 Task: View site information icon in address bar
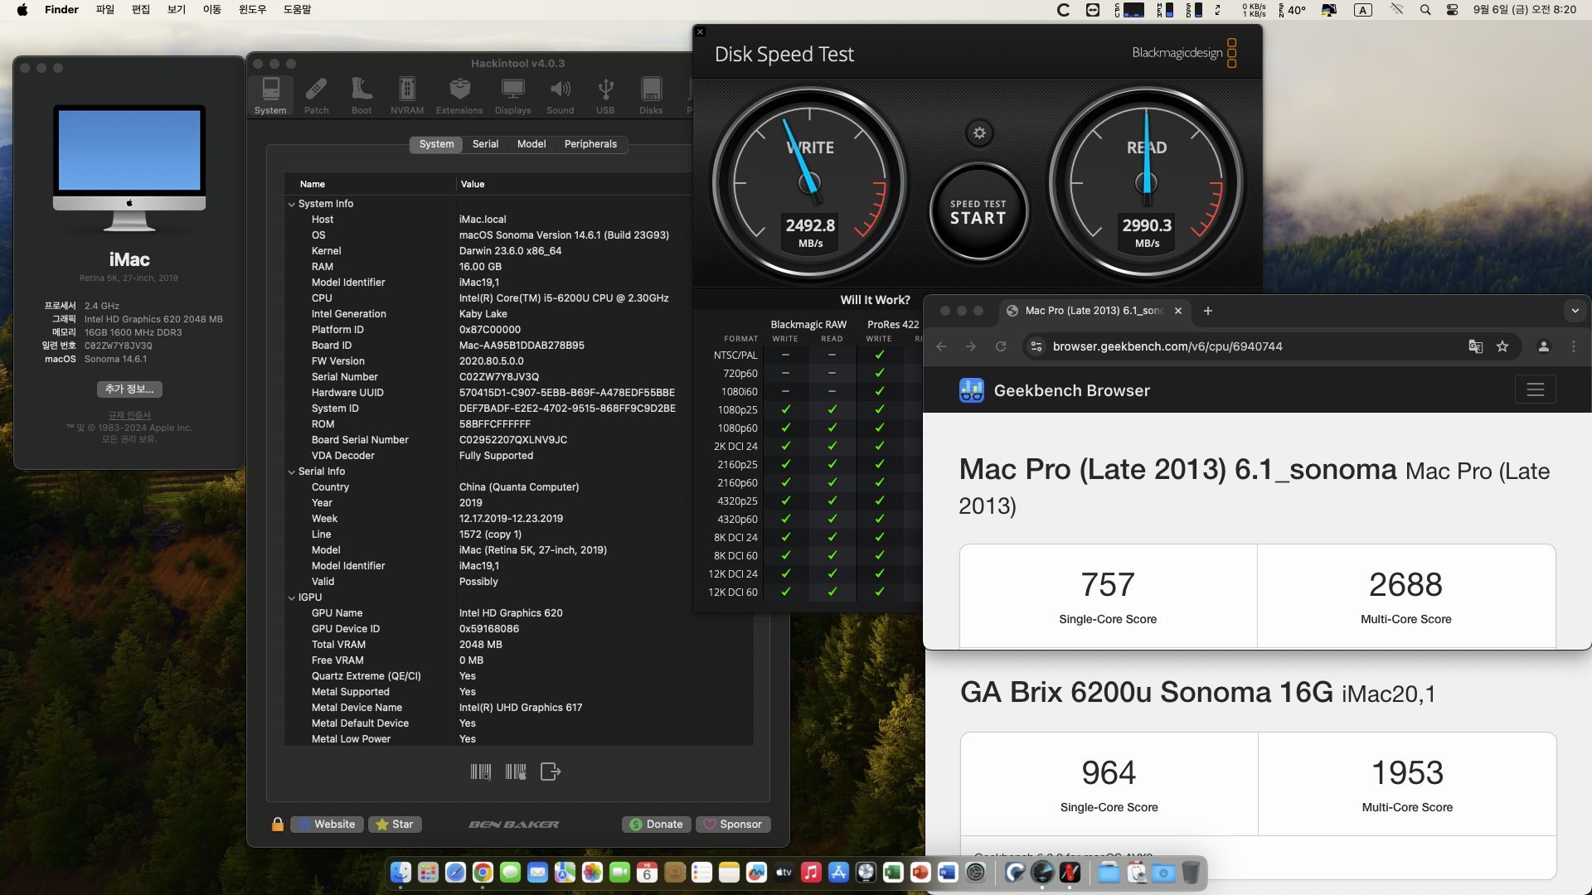point(1036,346)
